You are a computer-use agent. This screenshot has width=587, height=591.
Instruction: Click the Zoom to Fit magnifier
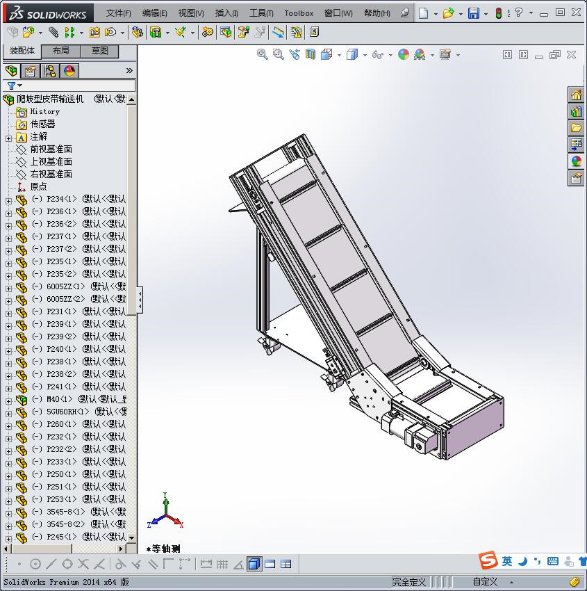click(263, 55)
